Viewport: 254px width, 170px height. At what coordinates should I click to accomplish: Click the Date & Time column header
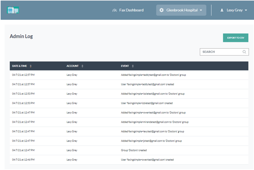click(x=20, y=66)
